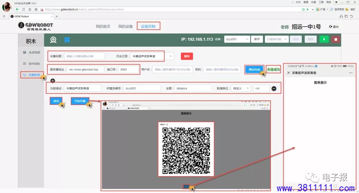
Task: Close the phone preview with X
Action: [289, 73]
